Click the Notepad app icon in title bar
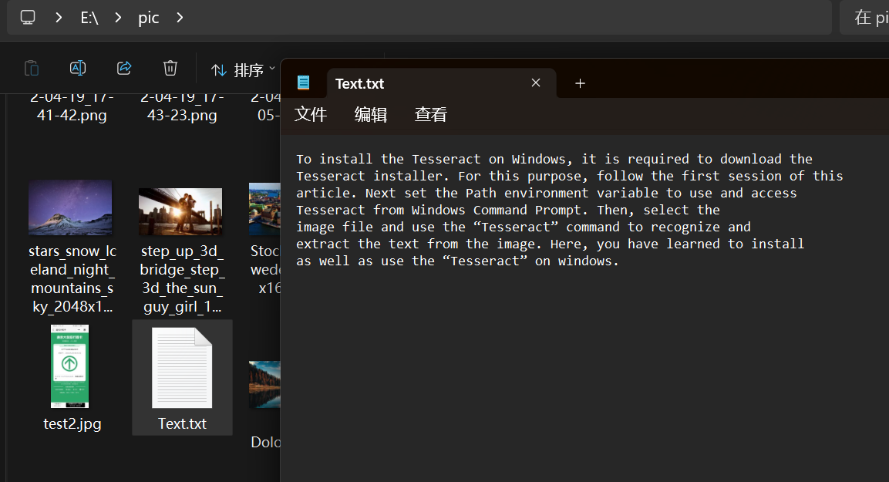This screenshot has width=889, height=482. (x=303, y=83)
